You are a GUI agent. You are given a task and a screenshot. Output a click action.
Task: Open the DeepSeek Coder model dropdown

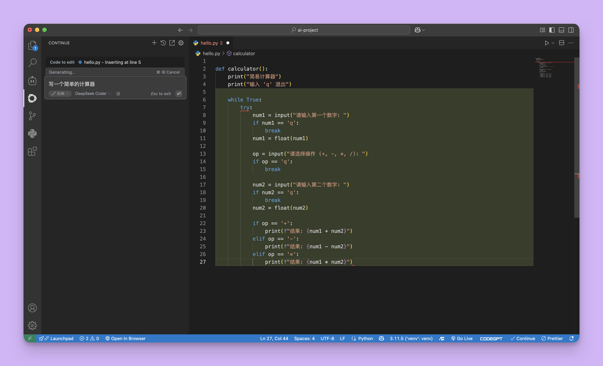tap(93, 94)
